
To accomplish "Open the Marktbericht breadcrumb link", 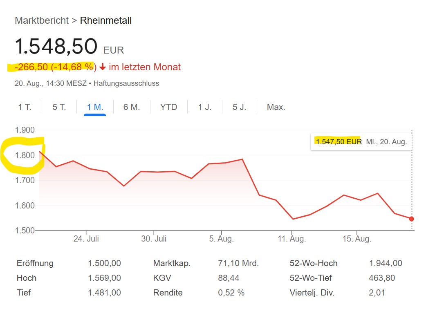I will 42,20.
